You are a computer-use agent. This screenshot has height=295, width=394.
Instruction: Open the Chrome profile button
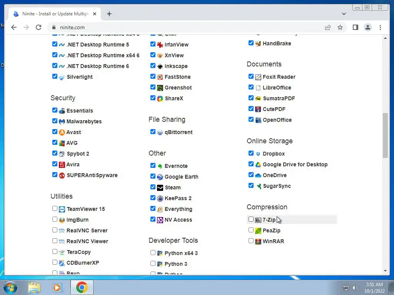[x=367, y=27]
